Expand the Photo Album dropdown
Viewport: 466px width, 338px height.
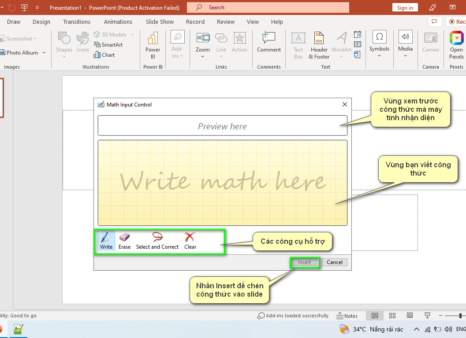tap(44, 53)
